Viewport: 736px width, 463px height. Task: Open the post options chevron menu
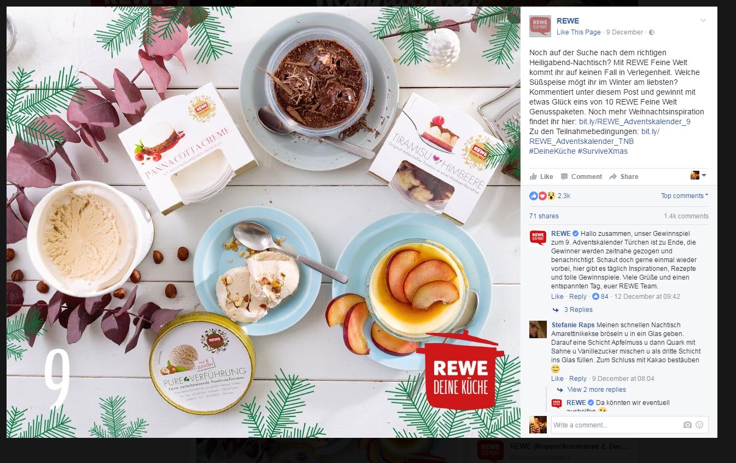tap(703, 21)
